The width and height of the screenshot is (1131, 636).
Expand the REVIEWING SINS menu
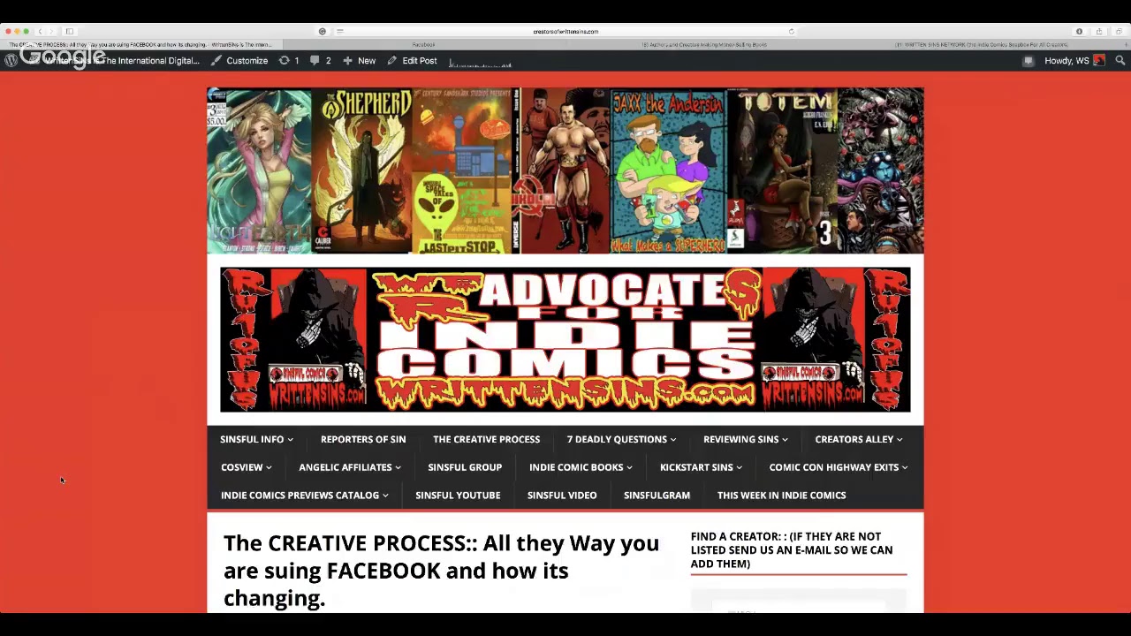[x=745, y=439]
